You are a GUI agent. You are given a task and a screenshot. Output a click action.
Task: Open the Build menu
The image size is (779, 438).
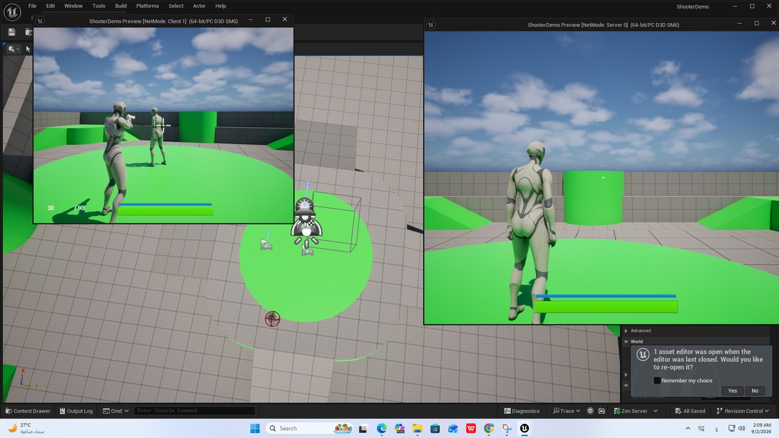[x=121, y=6]
